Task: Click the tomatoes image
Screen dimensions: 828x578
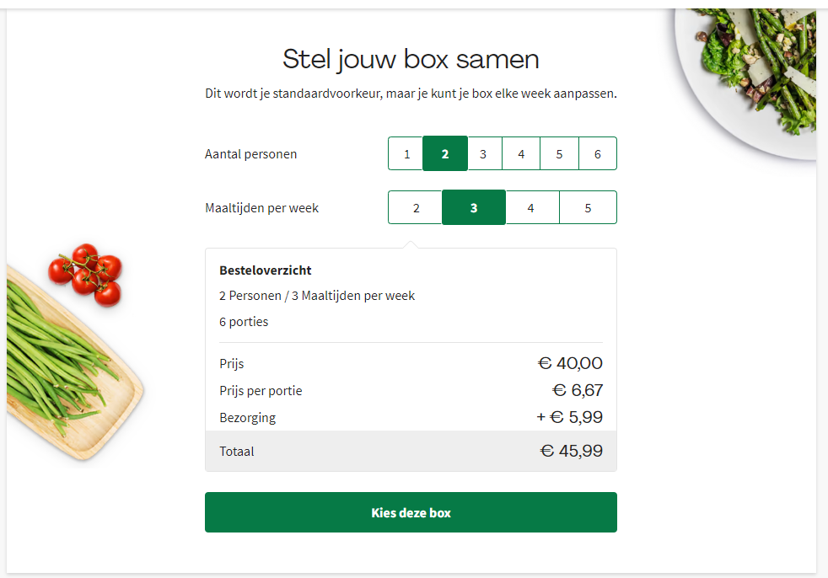Action: pyautogui.click(x=87, y=274)
